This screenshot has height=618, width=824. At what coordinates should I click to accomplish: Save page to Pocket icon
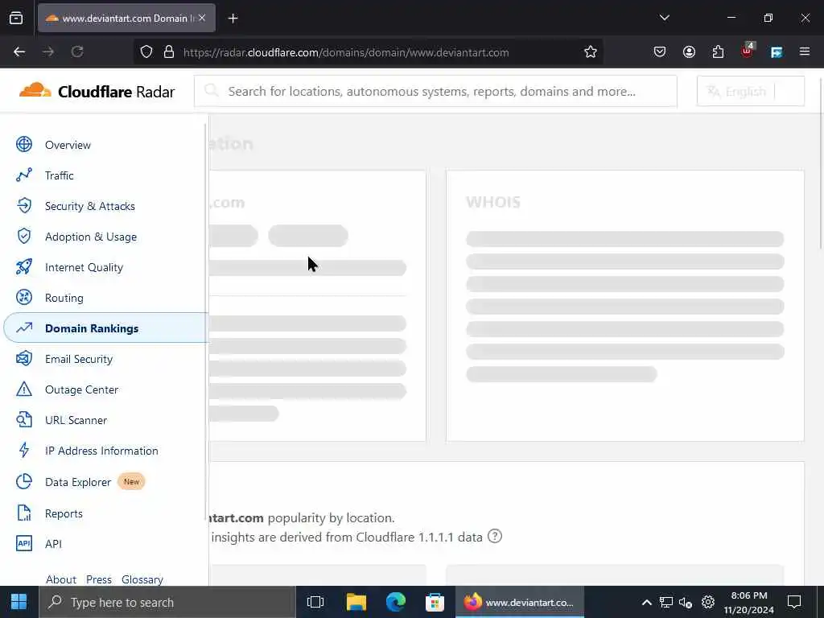(x=660, y=52)
